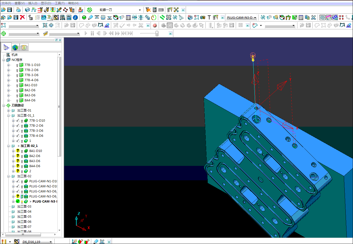Click the blue info circle icon
This screenshot has height=244, width=353.
(75, 17)
